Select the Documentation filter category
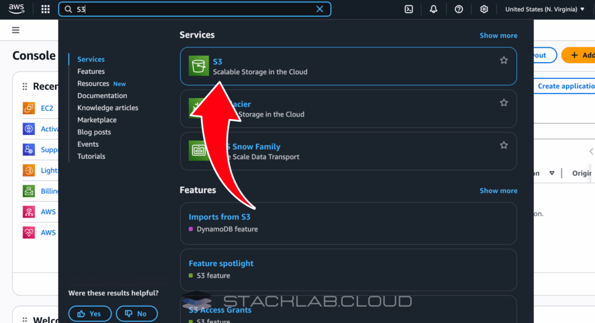Viewport: 595px width, 323px height. pyautogui.click(x=102, y=96)
